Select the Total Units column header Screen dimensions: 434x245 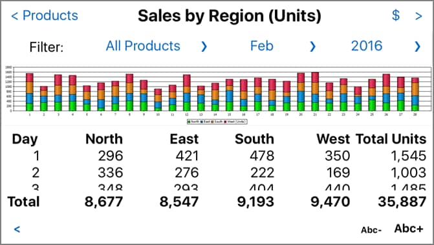tap(391, 139)
